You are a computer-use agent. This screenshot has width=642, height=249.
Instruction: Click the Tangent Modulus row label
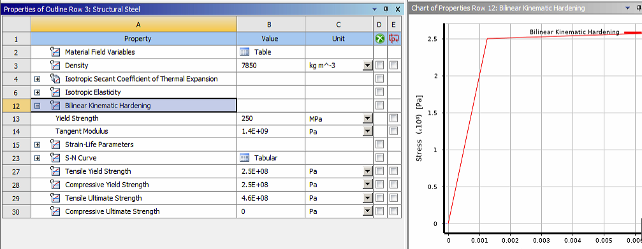pos(82,131)
